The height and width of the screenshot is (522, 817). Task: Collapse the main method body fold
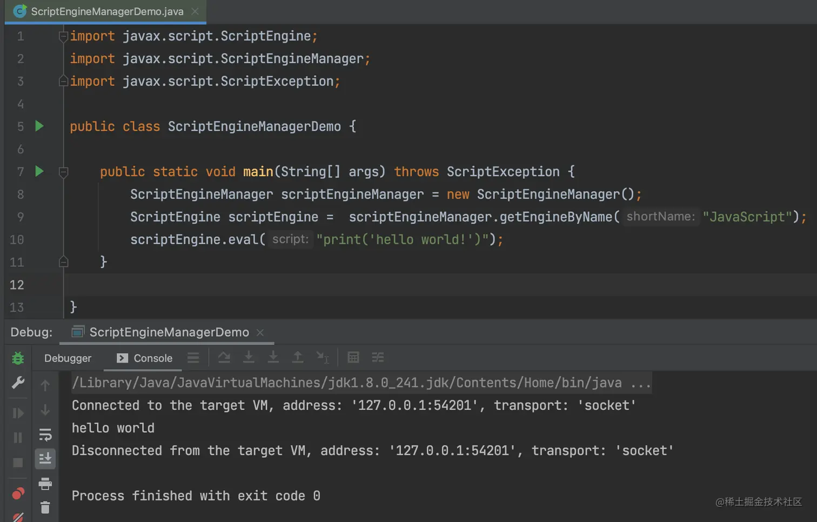point(63,171)
